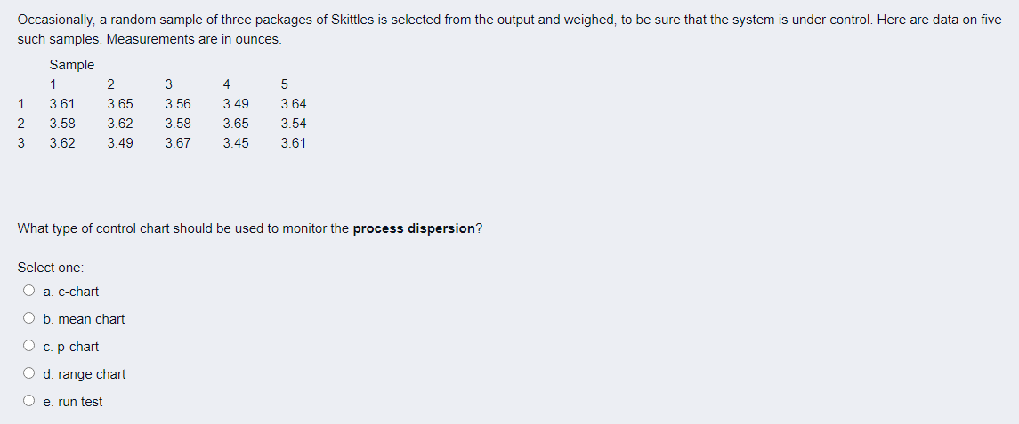This screenshot has width=1019, height=424.
Task: Click column header 5 in the data table
Action: tap(284, 85)
